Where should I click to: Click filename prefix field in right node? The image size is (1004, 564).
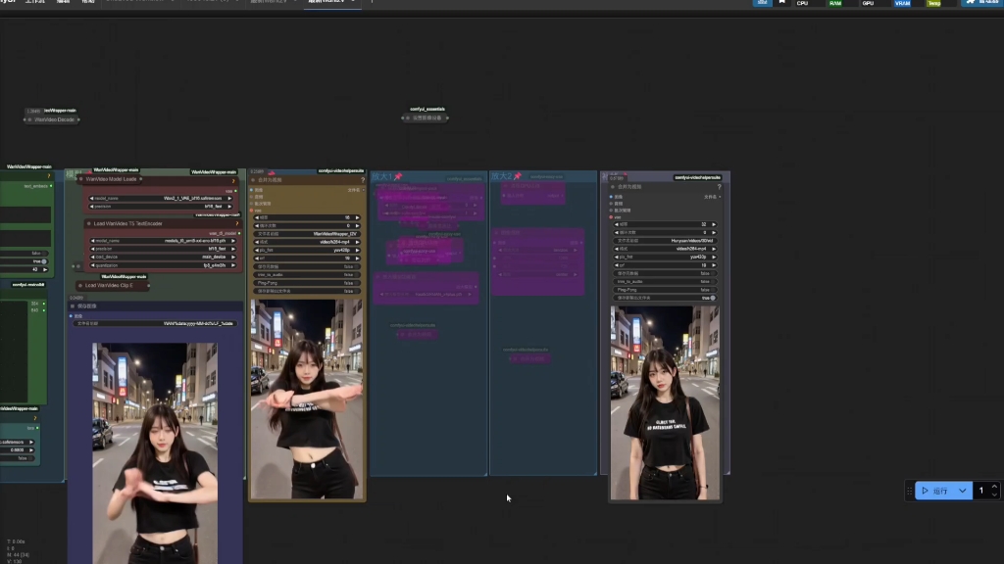663,241
